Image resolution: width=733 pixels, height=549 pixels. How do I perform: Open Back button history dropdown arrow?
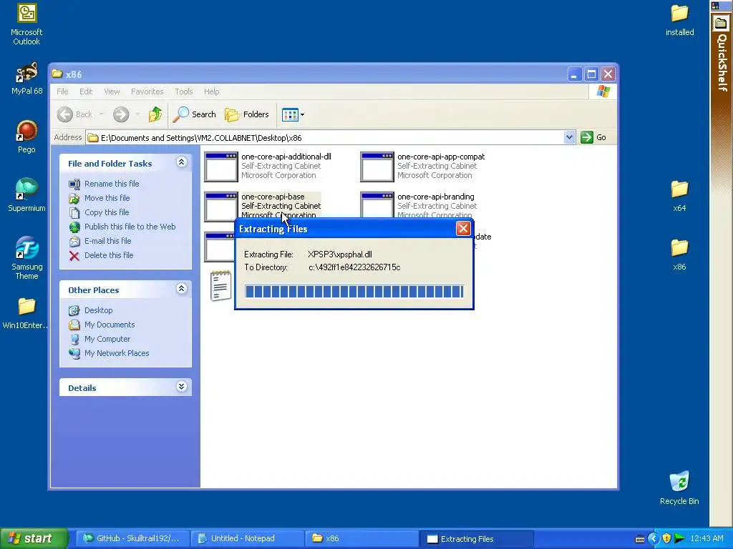(102, 114)
